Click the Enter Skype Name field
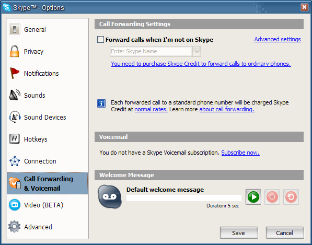This screenshot has height=245, width=312. 151,52
